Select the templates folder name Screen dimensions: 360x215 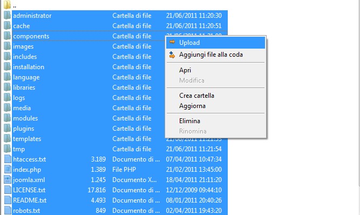pos(27,139)
